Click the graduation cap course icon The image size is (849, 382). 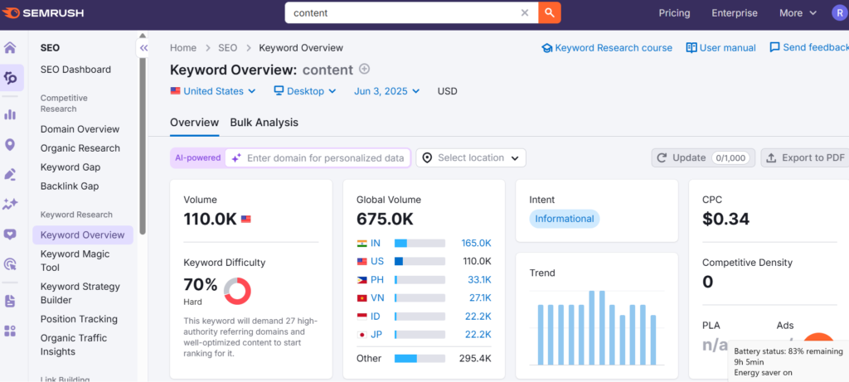tap(547, 48)
